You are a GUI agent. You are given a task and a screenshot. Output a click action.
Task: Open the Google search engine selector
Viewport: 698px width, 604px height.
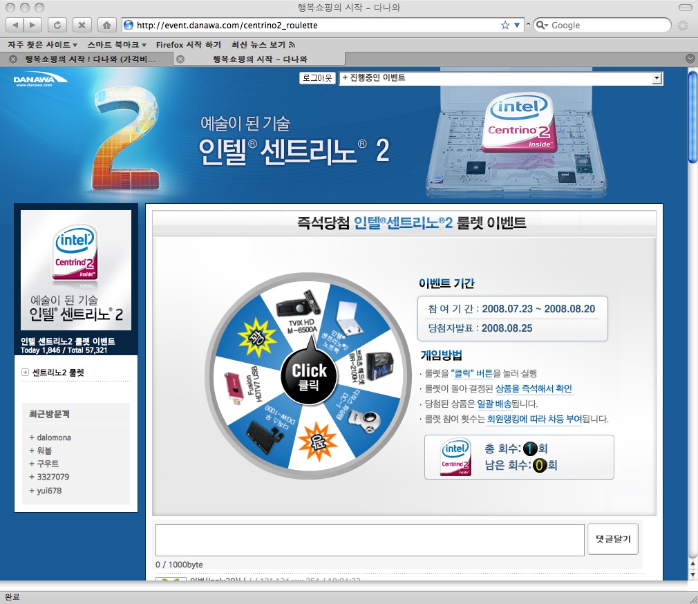(x=542, y=25)
